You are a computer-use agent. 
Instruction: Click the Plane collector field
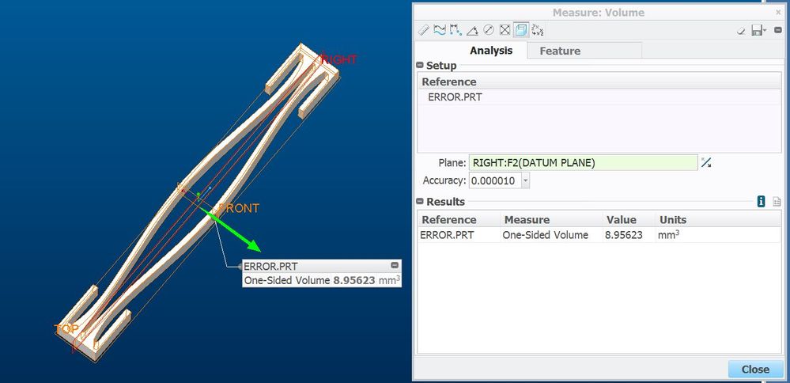click(583, 163)
